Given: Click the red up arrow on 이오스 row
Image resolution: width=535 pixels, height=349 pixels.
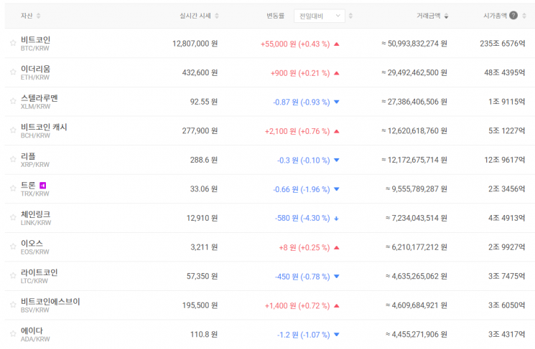Looking at the screenshot, I should (337, 247).
